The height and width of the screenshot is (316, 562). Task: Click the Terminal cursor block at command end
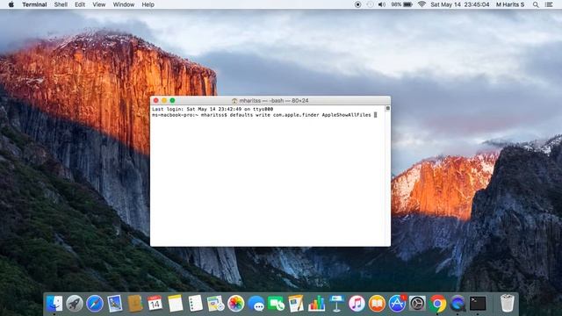pyautogui.click(x=375, y=115)
